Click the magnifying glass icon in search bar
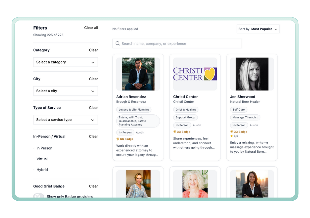 [x=118, y=43]
